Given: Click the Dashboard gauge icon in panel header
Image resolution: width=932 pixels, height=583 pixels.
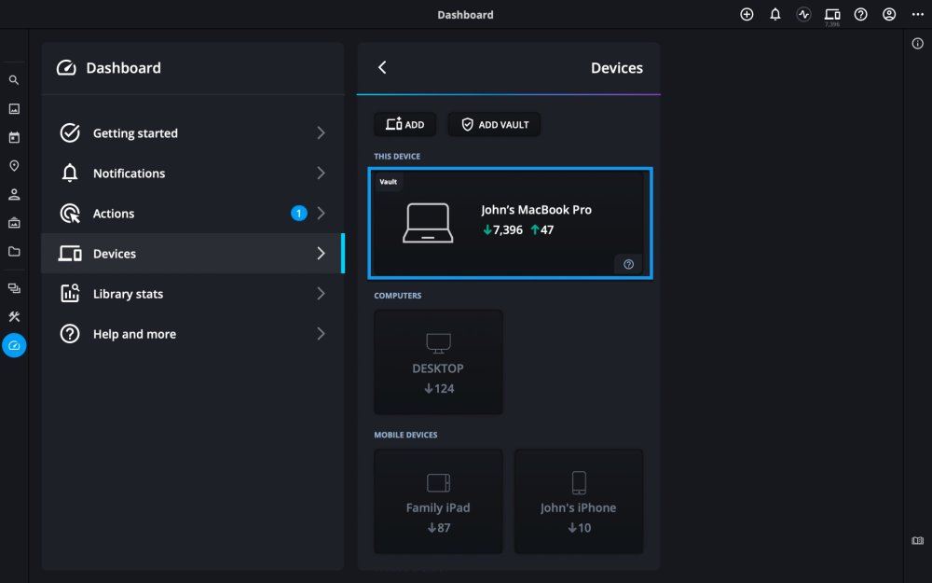Looking at the screenshot, I should pos(66,68).
